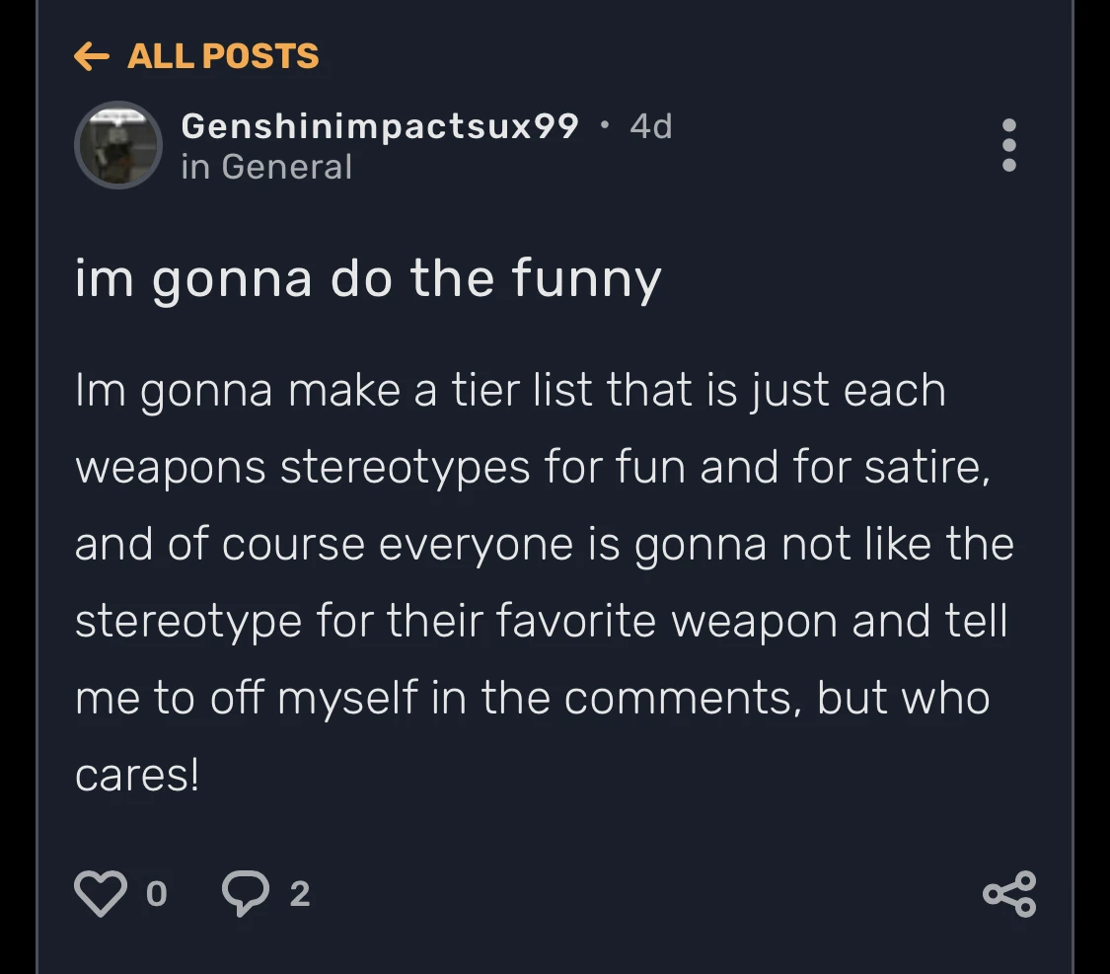Open the three-dot post options menu

tap(1008, 145)
